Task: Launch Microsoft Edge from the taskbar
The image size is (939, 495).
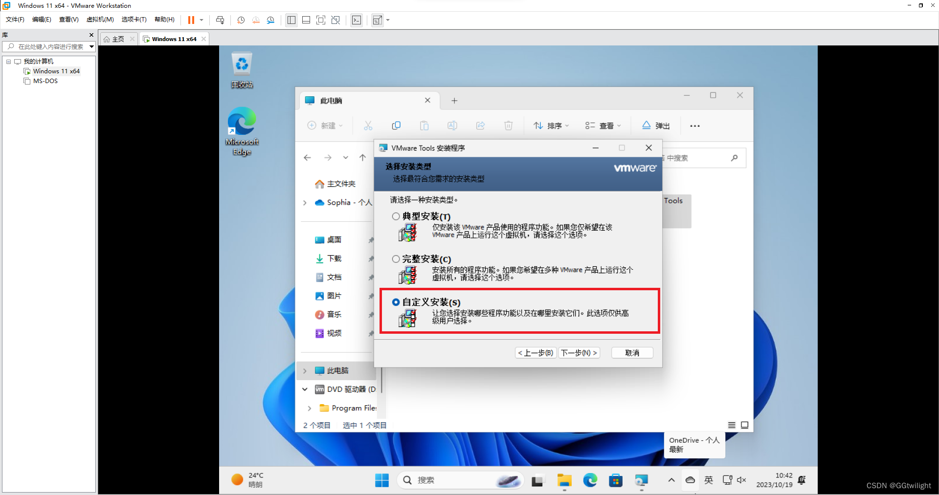Action: pyautogui.click(x=590, y=480)
